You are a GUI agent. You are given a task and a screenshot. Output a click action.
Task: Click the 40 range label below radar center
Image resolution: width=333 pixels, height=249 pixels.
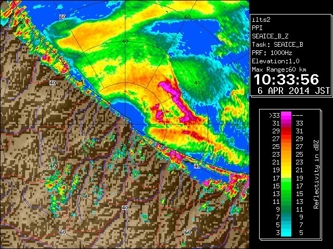tap(125, 208)
